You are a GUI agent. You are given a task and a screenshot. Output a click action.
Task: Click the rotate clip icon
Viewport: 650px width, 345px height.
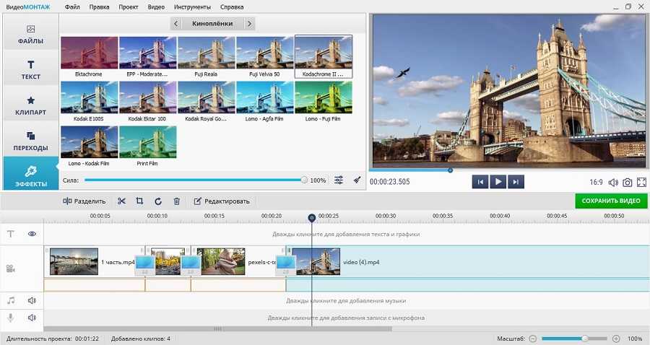click(158, 201)
